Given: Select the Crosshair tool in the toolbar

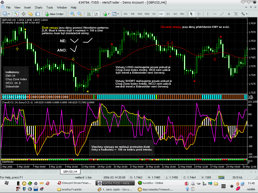Looking at the screenshot, I should click(199, 14).
